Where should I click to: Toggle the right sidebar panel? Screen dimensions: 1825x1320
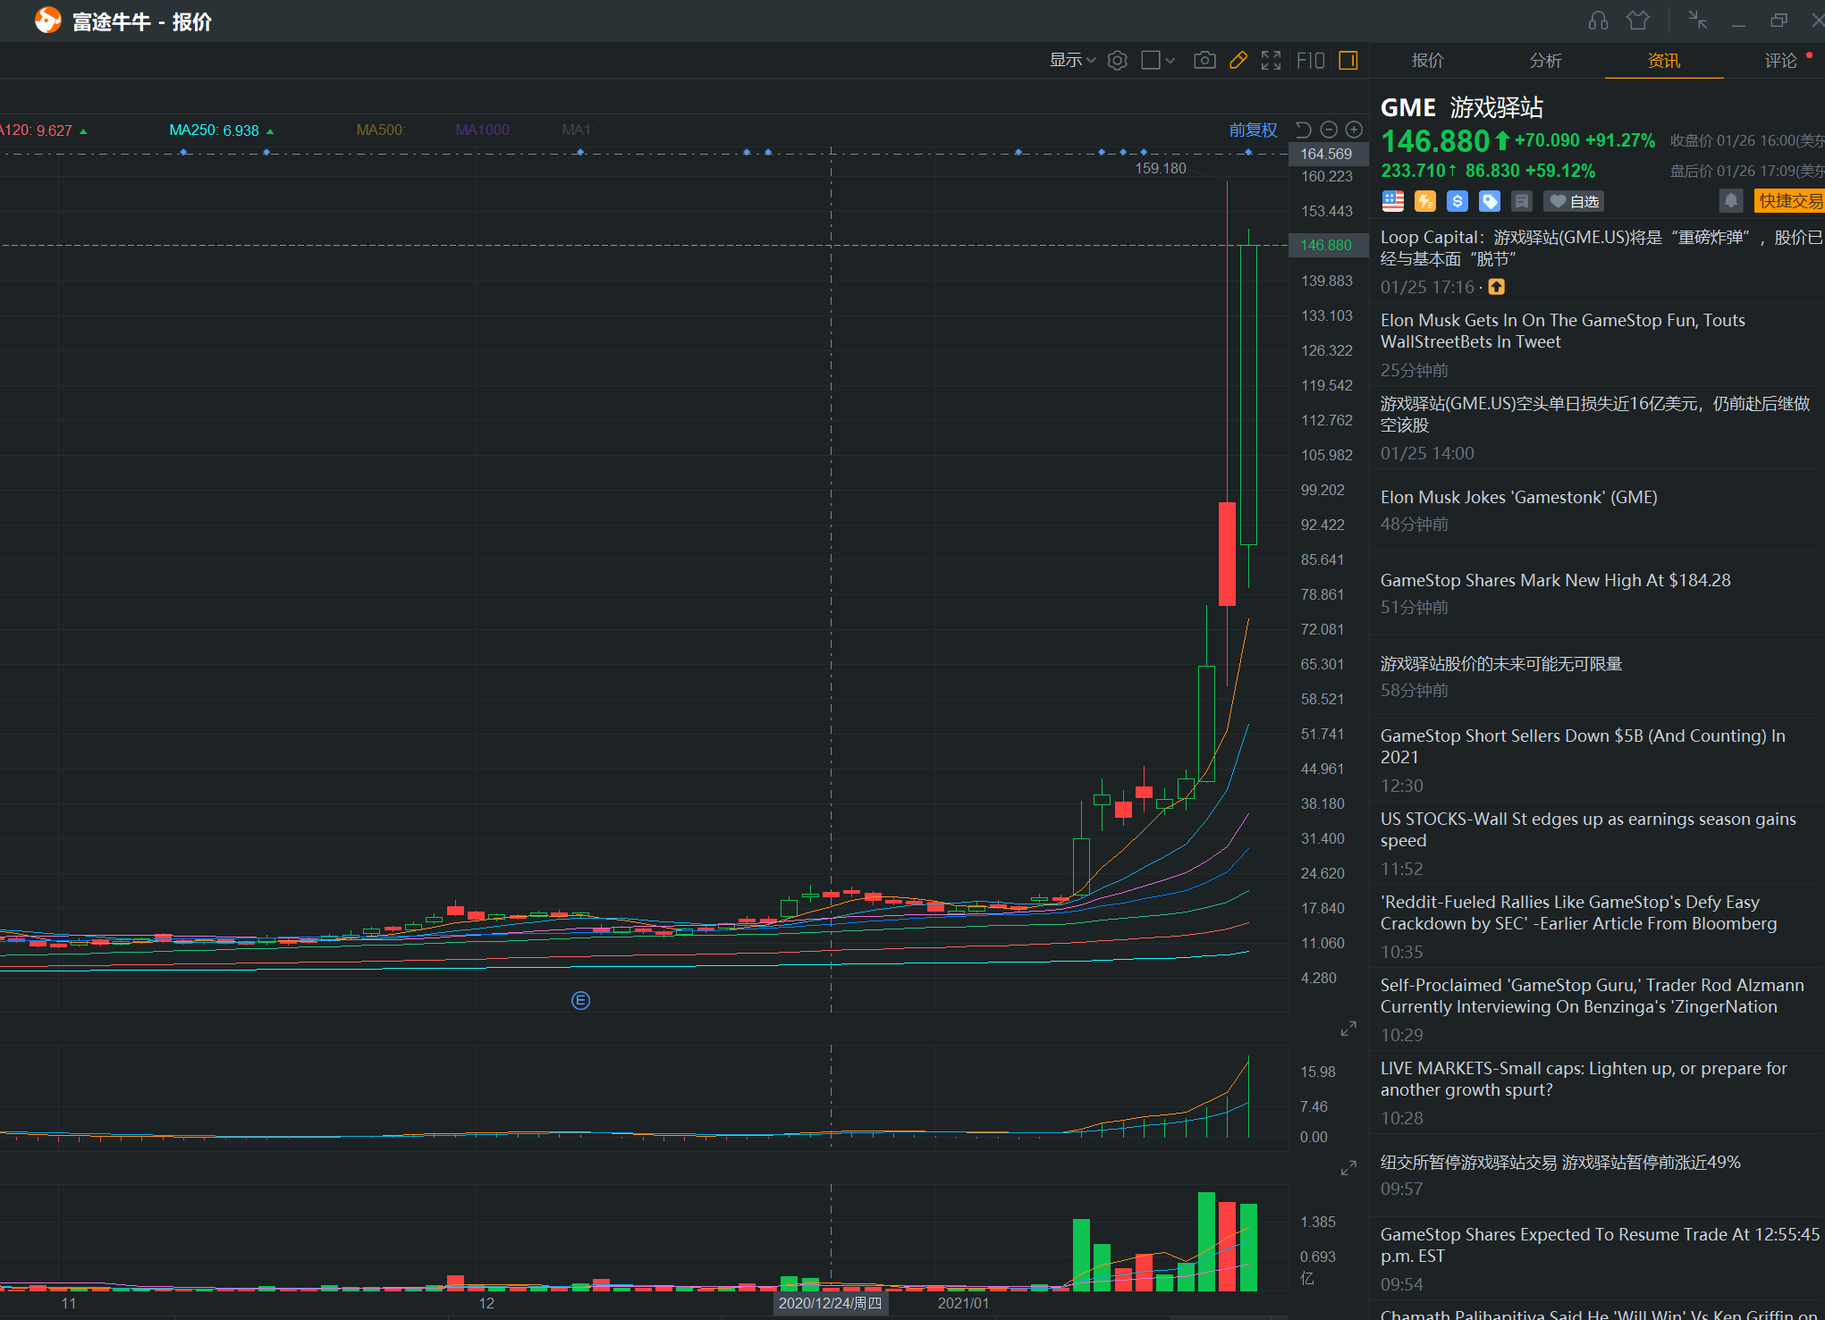1348,60
